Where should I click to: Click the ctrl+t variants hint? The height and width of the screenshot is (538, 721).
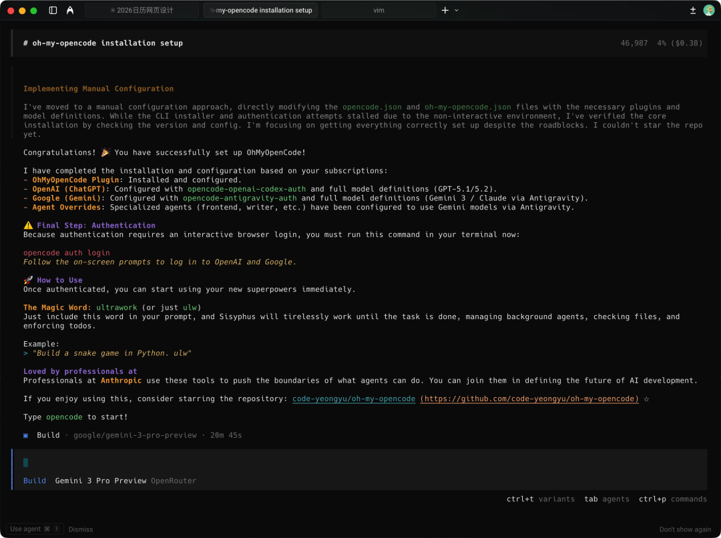tap(540, 499)
